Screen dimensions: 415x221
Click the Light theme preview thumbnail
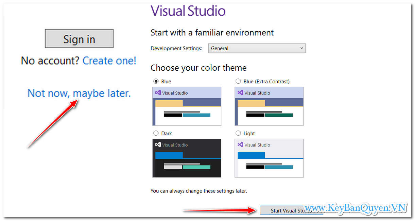269,158
